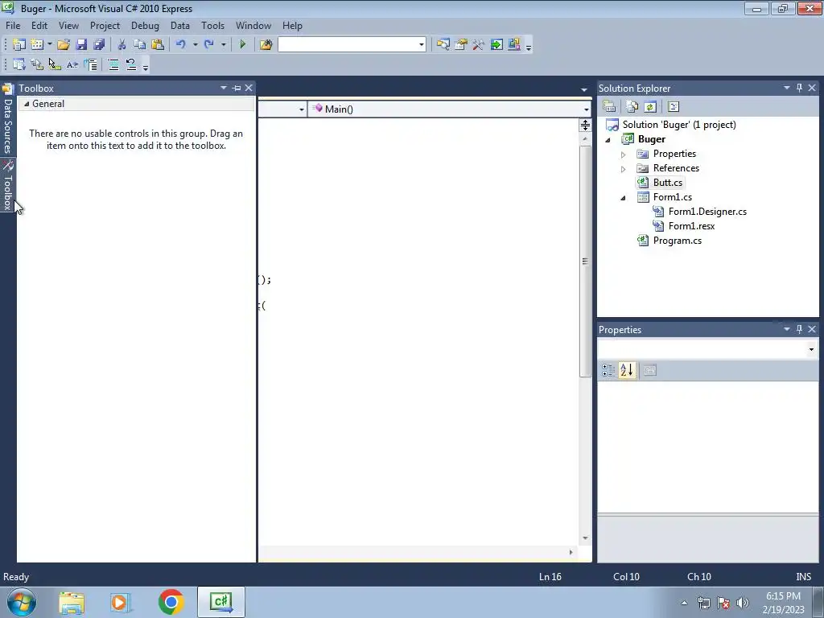This screenshot has width=824, height=618.
Task: Click inside the Find combo box field
Action: 348,45
